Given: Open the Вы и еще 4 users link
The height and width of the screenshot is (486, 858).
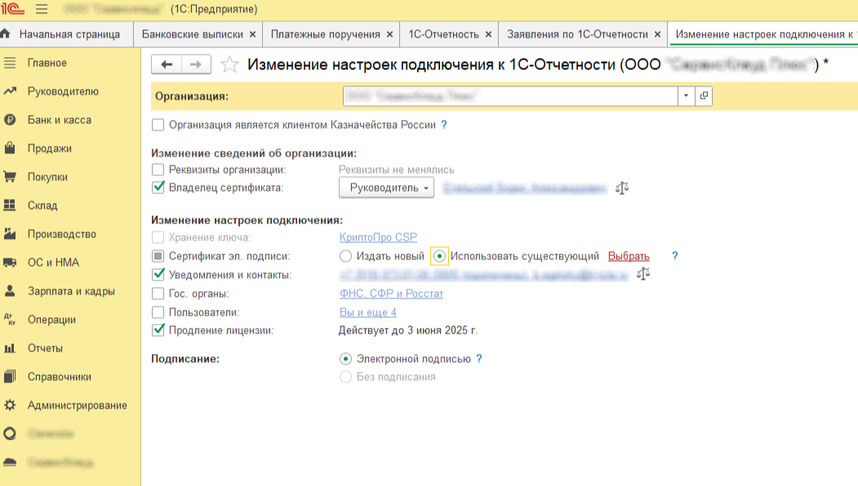Looking at the screenshot, I should (367, 312).
